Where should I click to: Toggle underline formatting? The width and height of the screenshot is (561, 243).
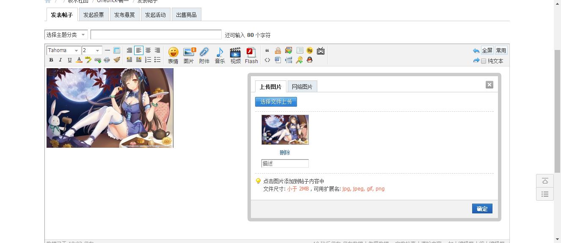coord(70,60)
